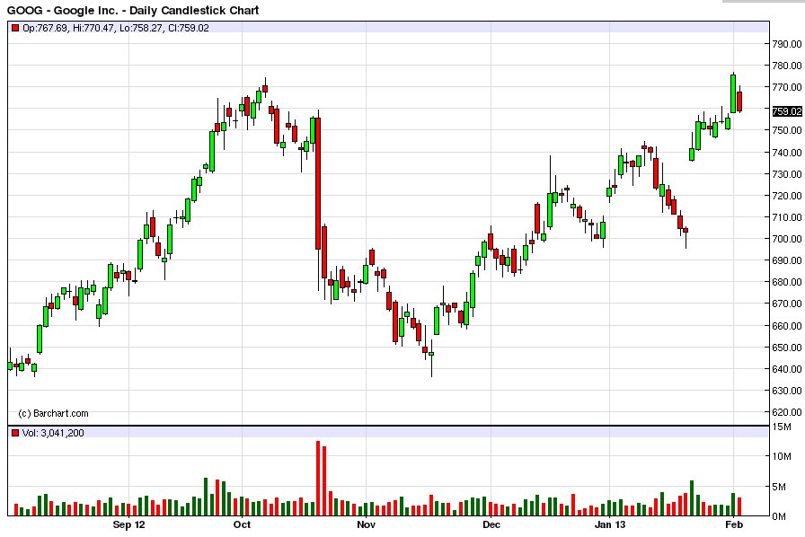Click the '620.00' price axis label
The width and height of the screenshot is (805, 537).
pos(786,412)
